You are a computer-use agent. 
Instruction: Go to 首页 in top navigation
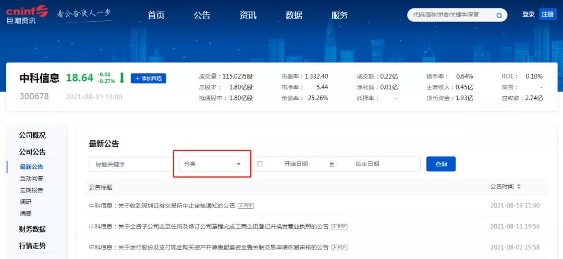[156, 15]
